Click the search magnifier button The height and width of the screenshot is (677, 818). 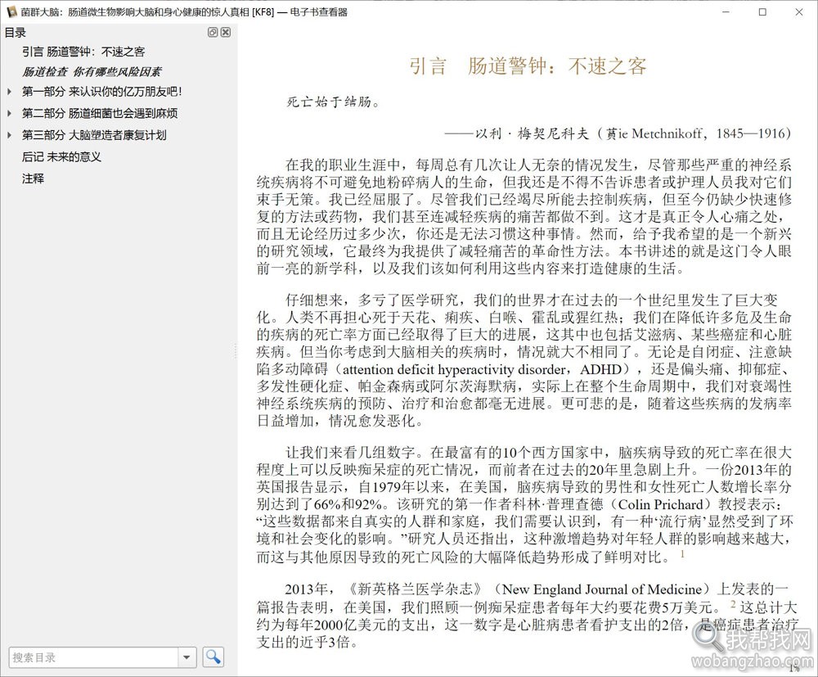click(213, 657)
